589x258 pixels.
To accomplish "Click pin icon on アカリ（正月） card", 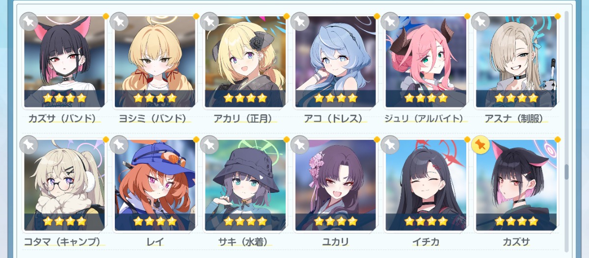I will click(x=209, y=21).
